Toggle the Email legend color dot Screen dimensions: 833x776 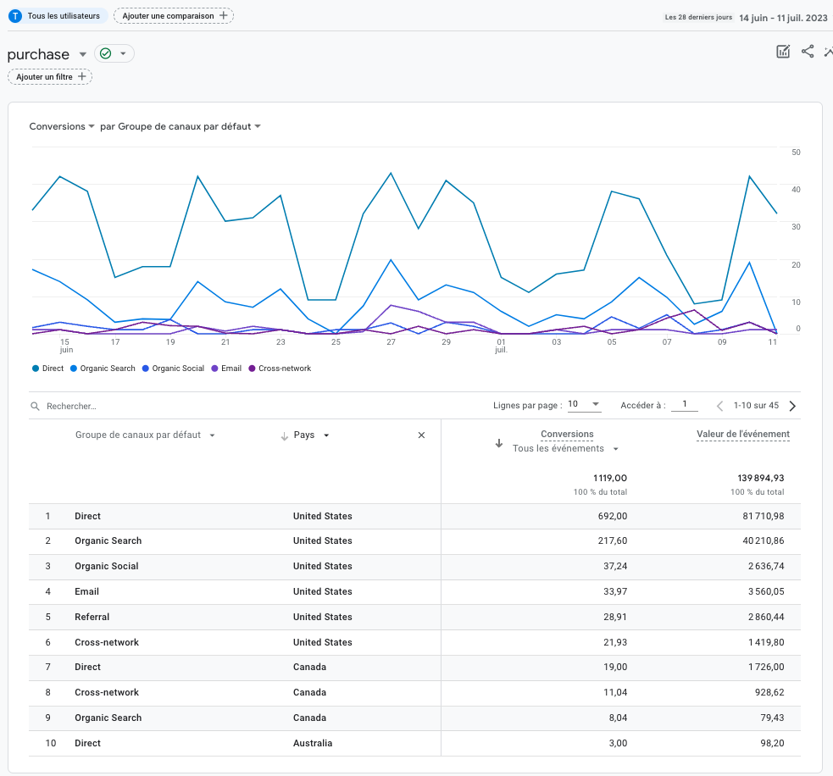[x=214, y=369]
